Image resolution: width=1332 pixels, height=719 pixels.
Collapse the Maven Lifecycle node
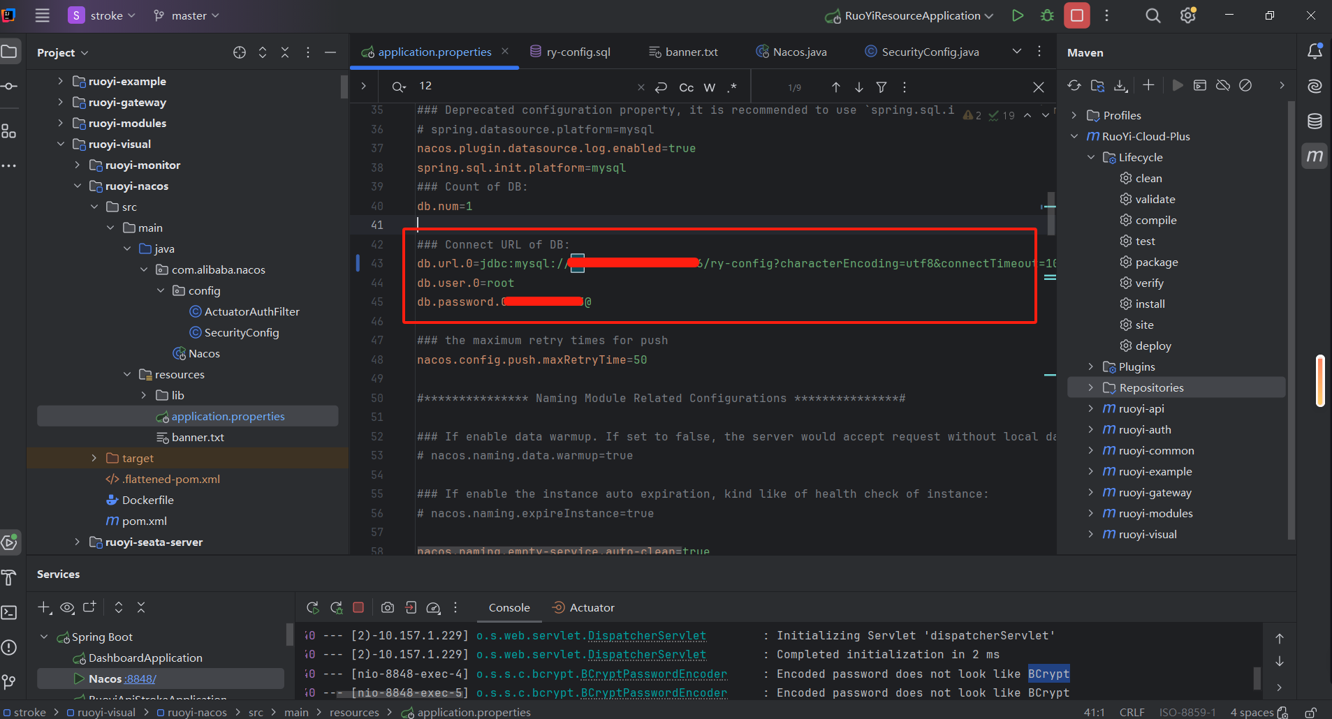tap(1091, 157)
